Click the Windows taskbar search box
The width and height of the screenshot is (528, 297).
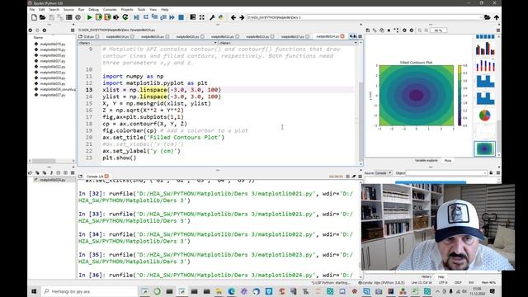pos(89,291)
